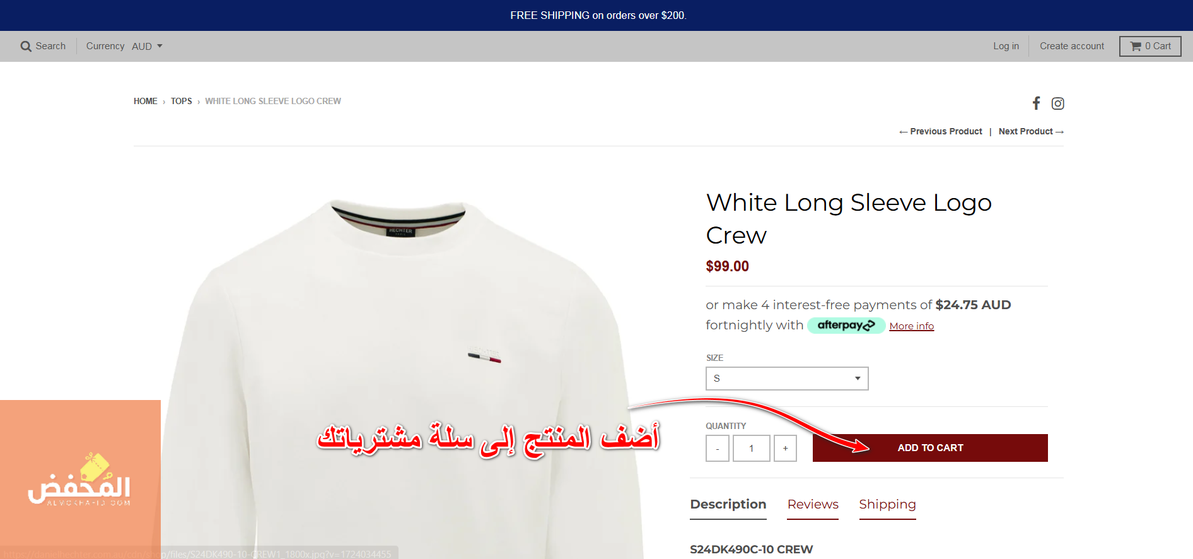Switch to the Reviews tab
This screenshot has width=1193, height=559.
[x=813, y=504]
